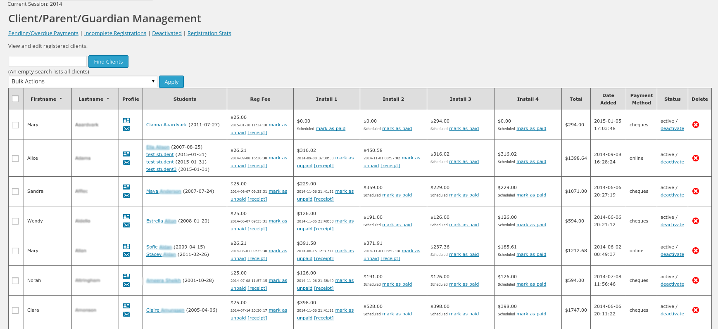Check the row checkbox for Wendy
The height and width of the screenshot is (329, 718).
tap(15, 221)
